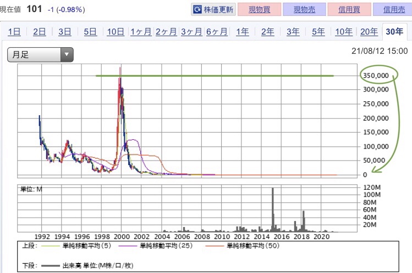This screenshot has height=273, width=412.
Task: Click the 120M volume axis label
Action: (x=372, y=187)
